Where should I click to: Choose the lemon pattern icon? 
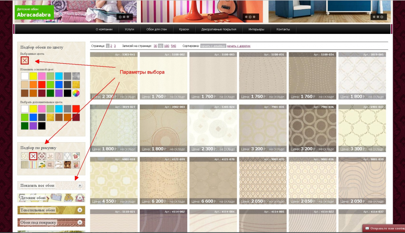click(41, 165)
